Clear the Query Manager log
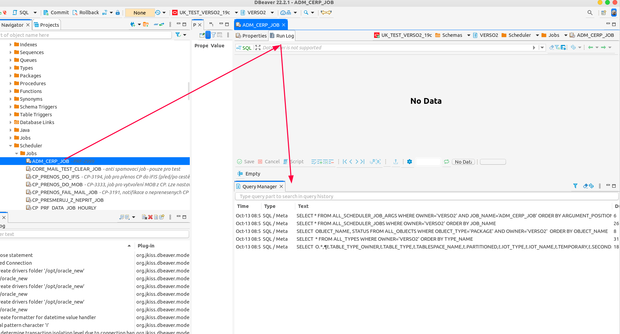Image resolution: width=620 pixels, height=334 pixels. click(585, 186)
